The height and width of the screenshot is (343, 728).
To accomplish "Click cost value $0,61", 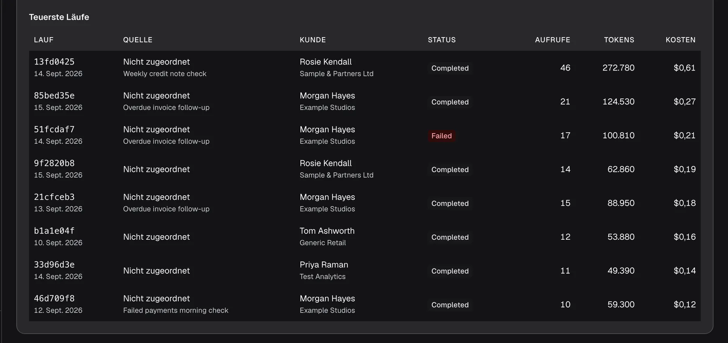I will coord(685,68).
